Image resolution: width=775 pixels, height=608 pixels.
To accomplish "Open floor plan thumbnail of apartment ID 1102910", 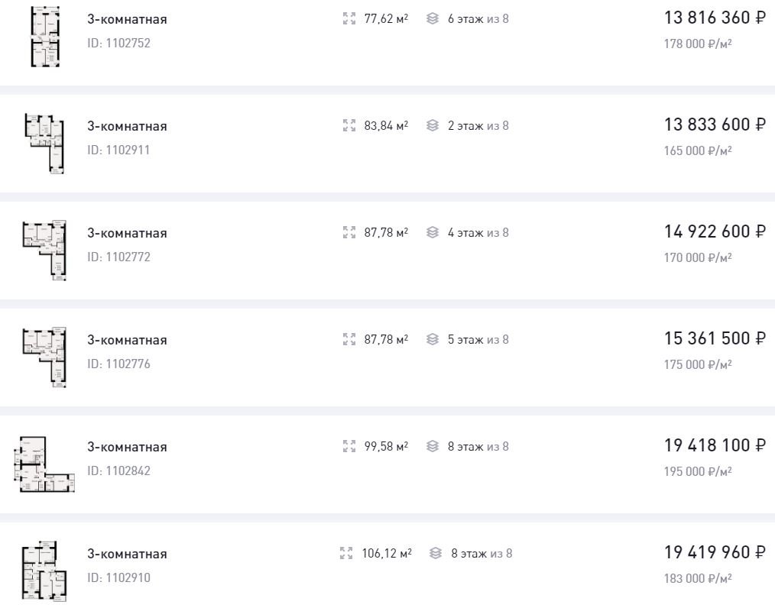I will pyautogui.click(x=44, y=571).
